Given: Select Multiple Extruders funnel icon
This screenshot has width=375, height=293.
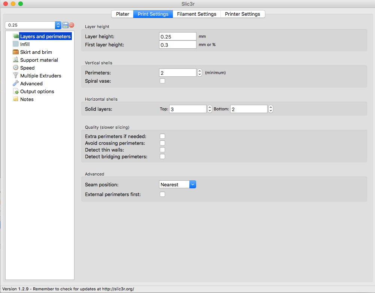Looking at the screenshot, I should click(16, 76).
